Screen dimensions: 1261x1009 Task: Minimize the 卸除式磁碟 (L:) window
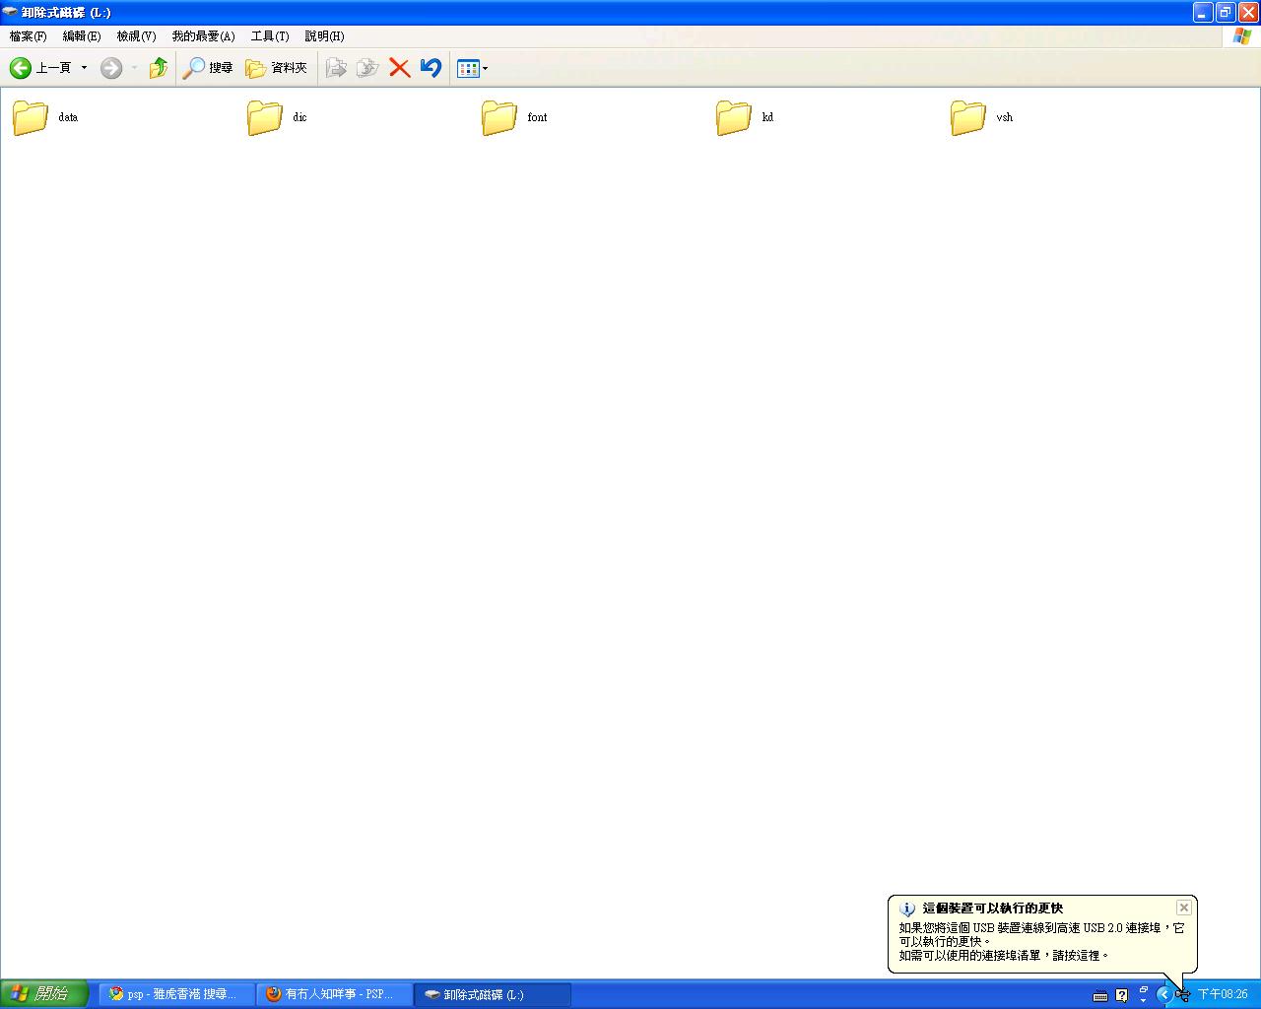click(x=1203, y=12)
